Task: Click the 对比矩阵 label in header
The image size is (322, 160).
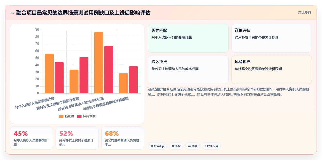Action: 305,12
